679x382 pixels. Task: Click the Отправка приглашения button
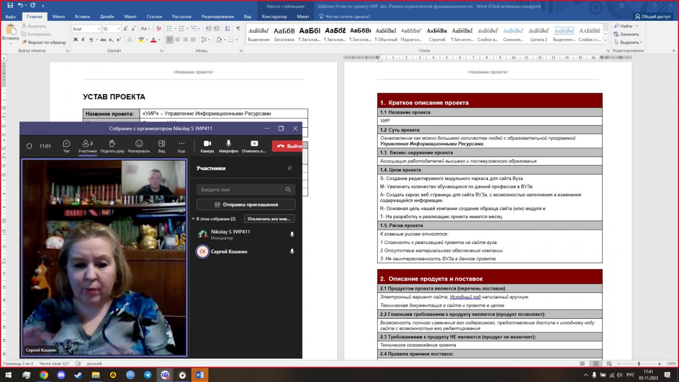[x=246, y=205]
